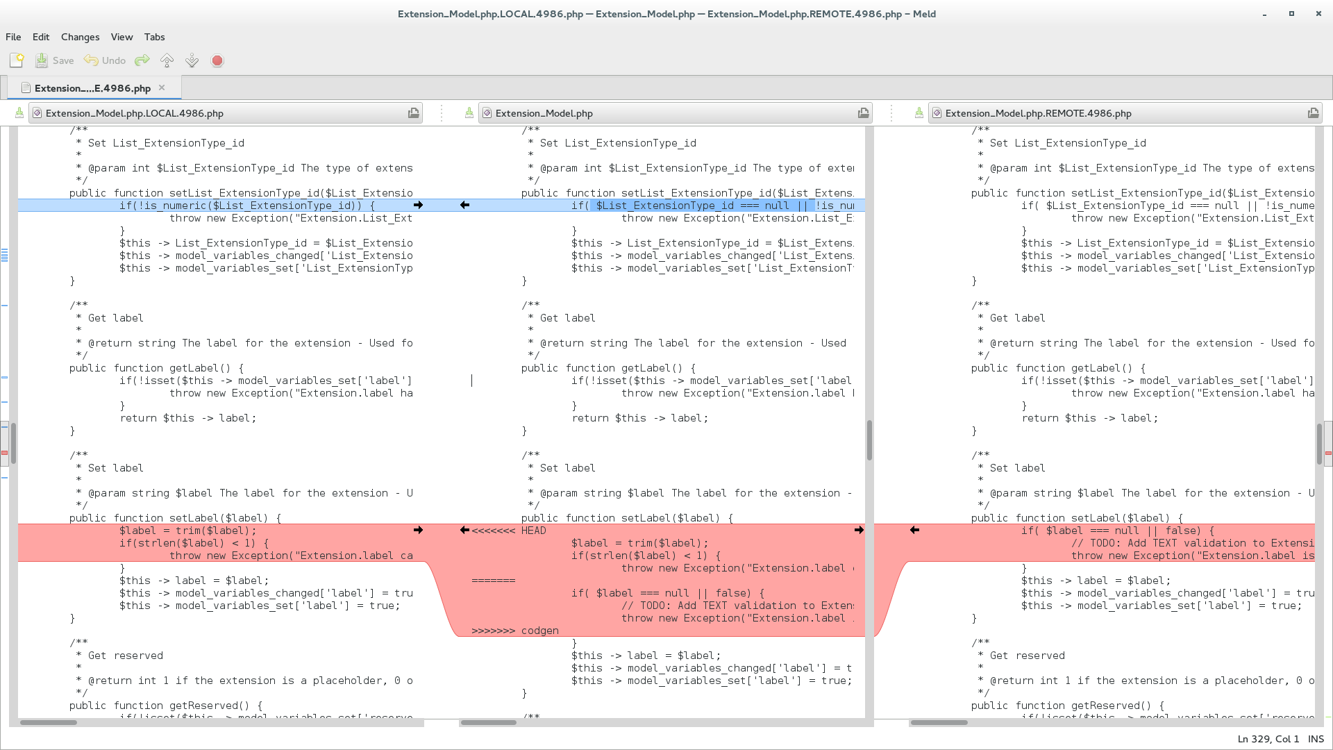Open file chooser for Extension_Model.php.REMOTE.4986.php
This screenshot has height=750, width=1333.
[1313, 113]
